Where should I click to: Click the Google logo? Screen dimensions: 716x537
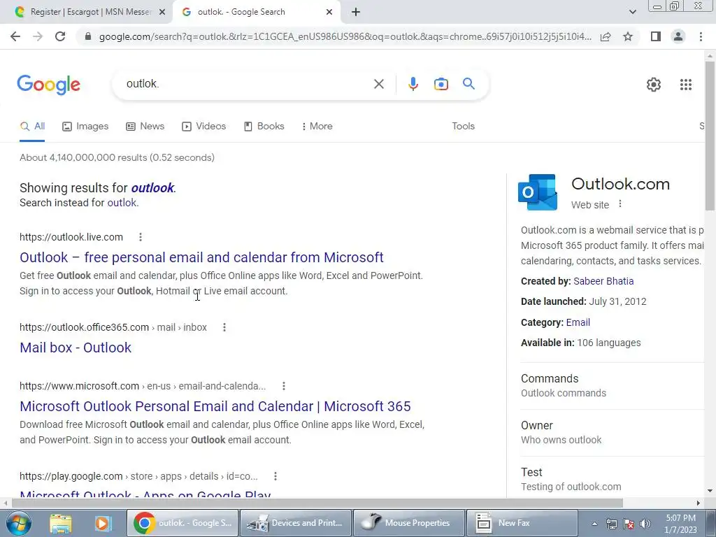[49, 85]
